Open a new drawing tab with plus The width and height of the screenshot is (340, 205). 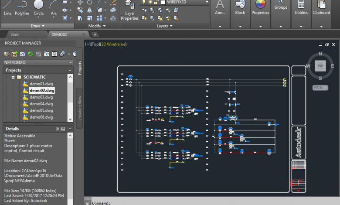pyautogui.click(x=95, y=34)
